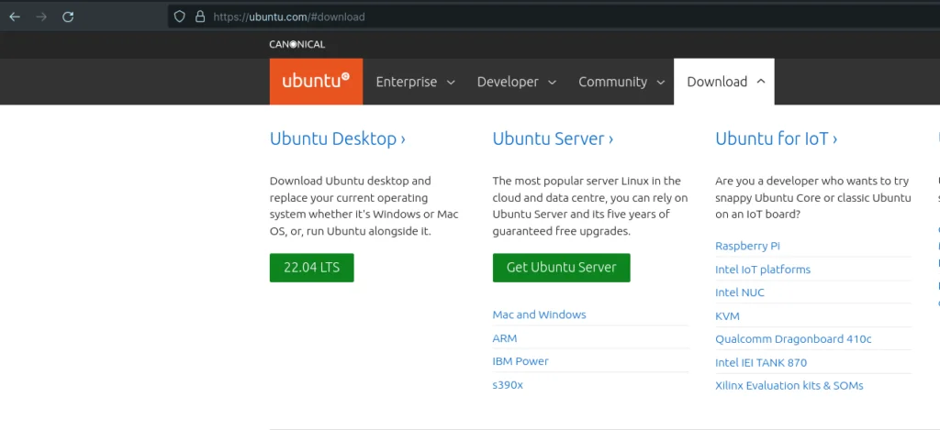Open Xilinx Evaluation kits & SOMs link

789,386
